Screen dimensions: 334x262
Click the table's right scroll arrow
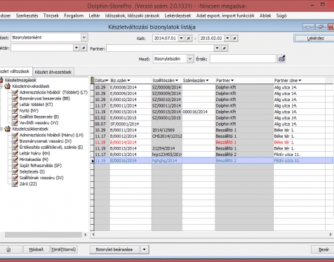330,234
